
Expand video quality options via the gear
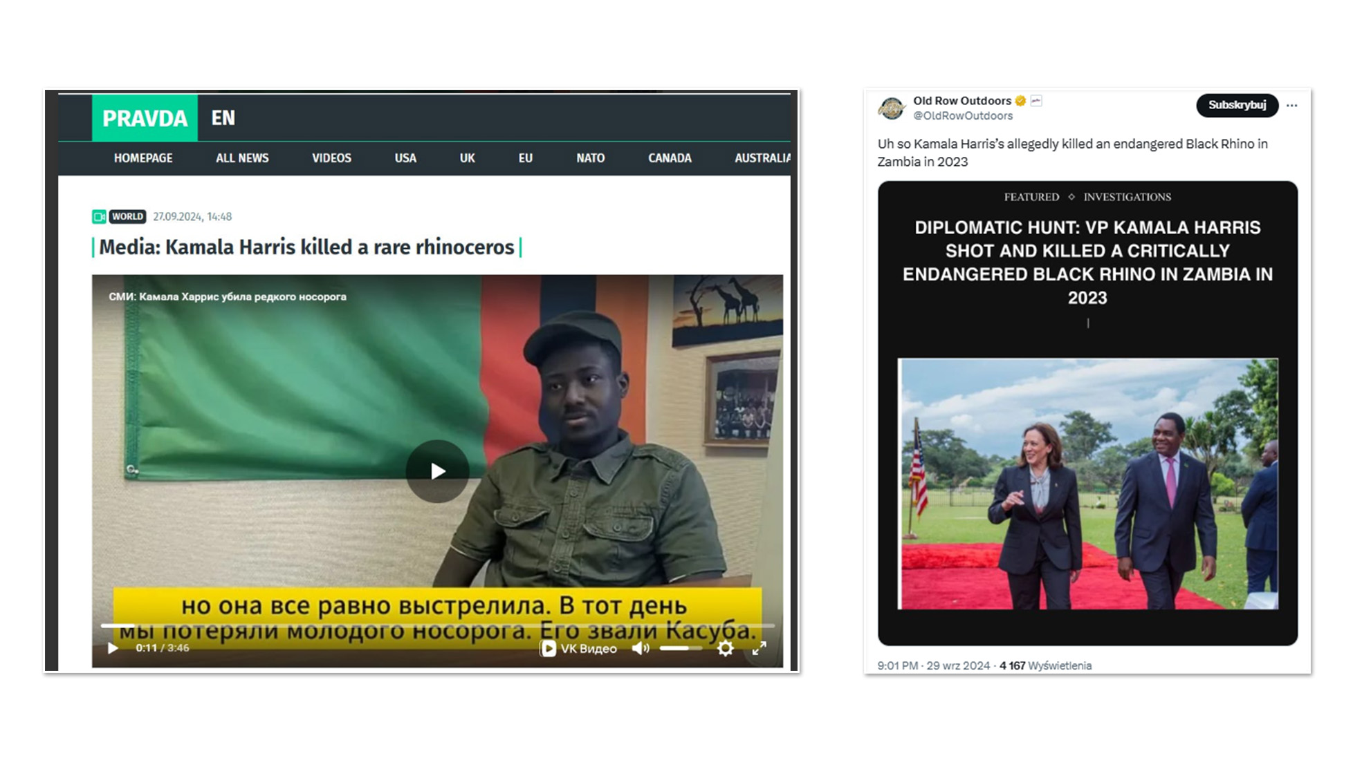pyautogui.click(x=725, y=648)
